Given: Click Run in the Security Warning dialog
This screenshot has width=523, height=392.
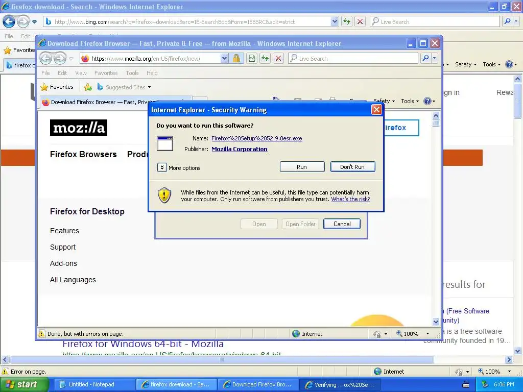Looking at the screenshot, I should [302, 167].
